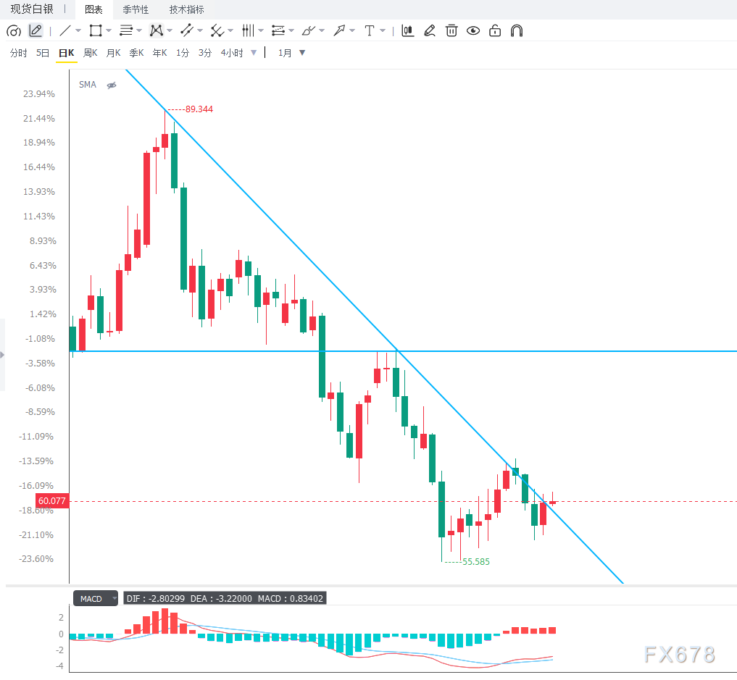Click the trash icon to delete drawings
The height and width of the screenshot is (680, 737).
[x=451, y=31]
